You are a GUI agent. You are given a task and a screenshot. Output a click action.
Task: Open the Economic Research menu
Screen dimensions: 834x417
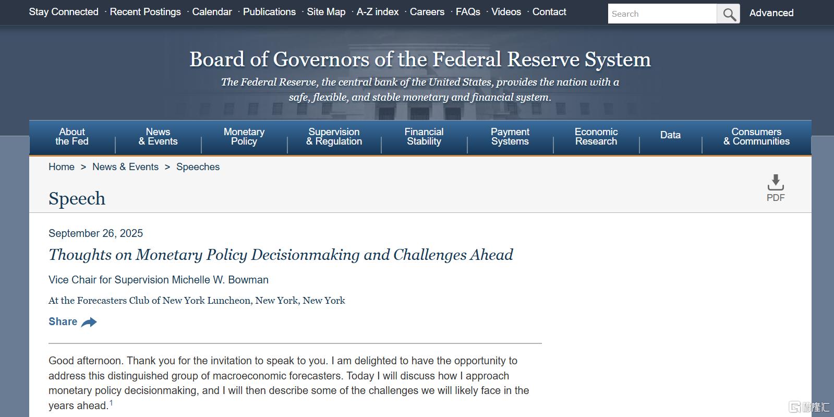point(596,137)
